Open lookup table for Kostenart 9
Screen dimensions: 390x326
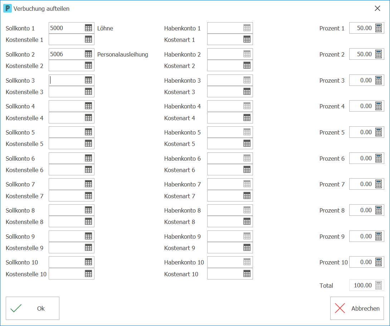247,248
